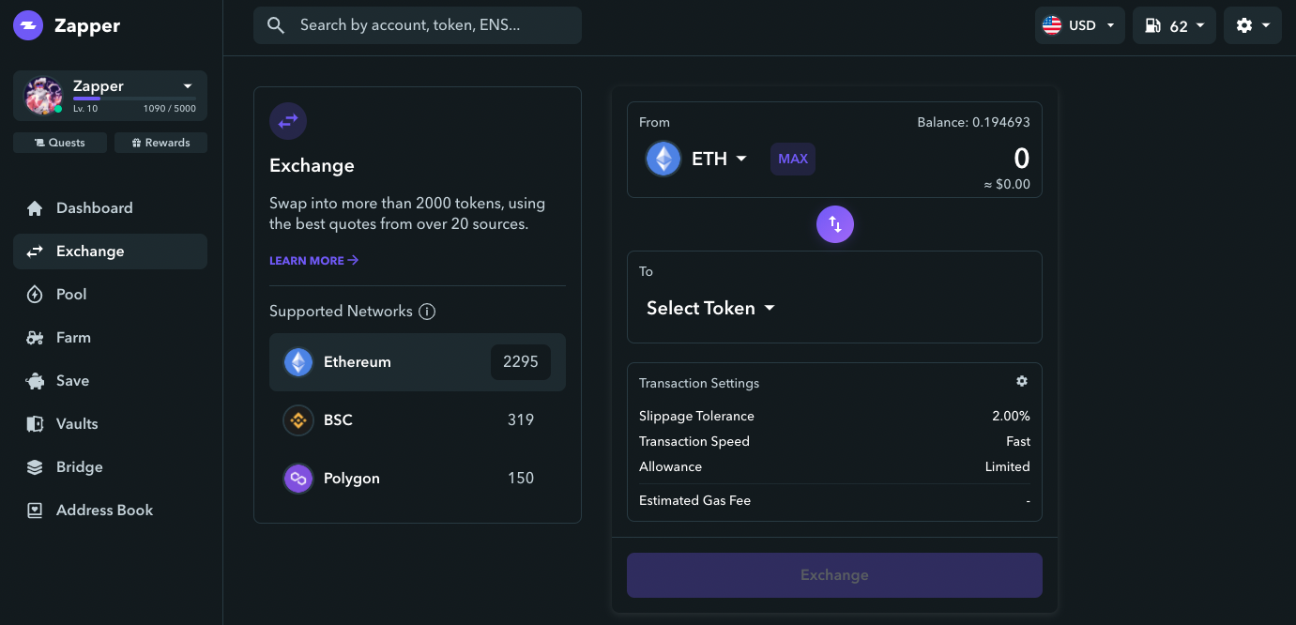Click the ETH token icon
This screenshot has width=1296, height=625.
coord(663,159)
